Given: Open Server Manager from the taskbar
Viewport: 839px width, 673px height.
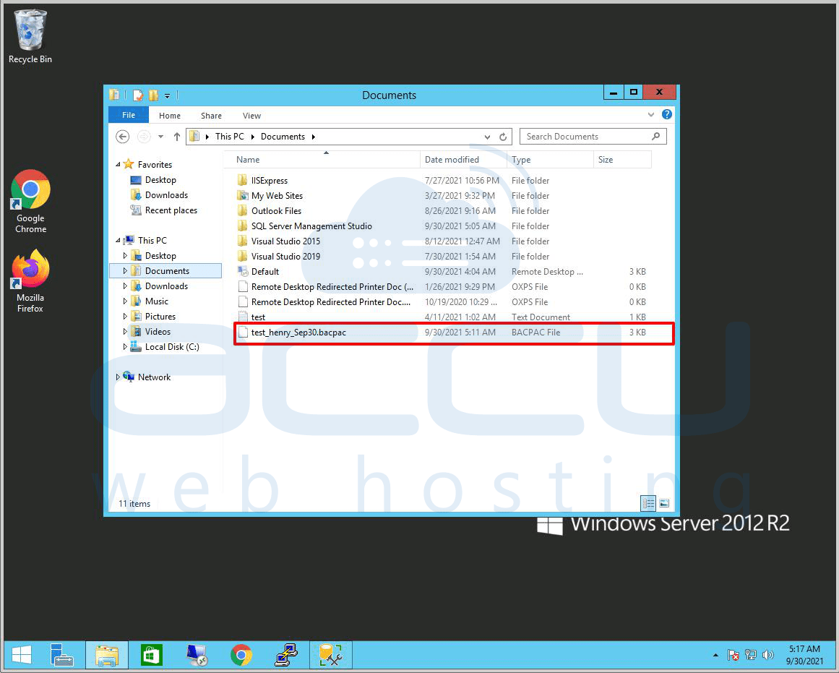Looking at the screenshot, I should point(62,655).
